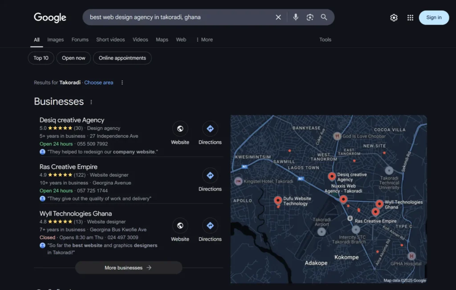
Task: Toggle the Online appointments filter chip
Action: pos(122,58)
